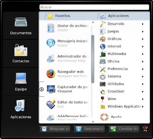Open the Aplicaciones software box icon in sidebar

[x=20, y=105]
